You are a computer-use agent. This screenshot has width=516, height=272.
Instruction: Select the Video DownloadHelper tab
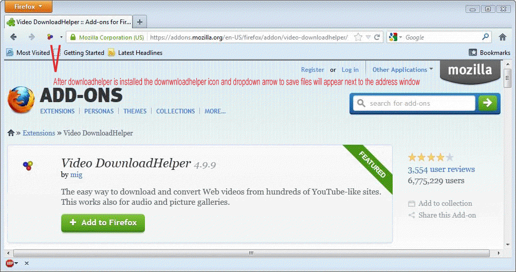(x=69, y=22)
